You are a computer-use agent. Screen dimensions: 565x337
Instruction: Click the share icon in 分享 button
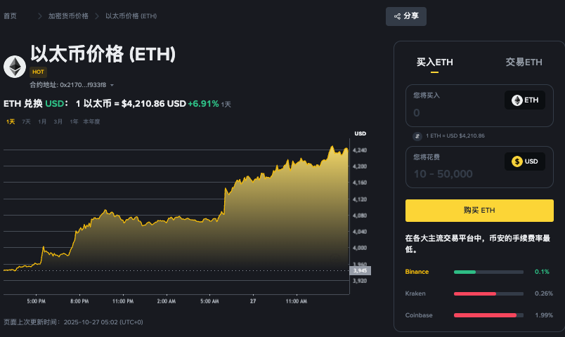pos(398,16)
